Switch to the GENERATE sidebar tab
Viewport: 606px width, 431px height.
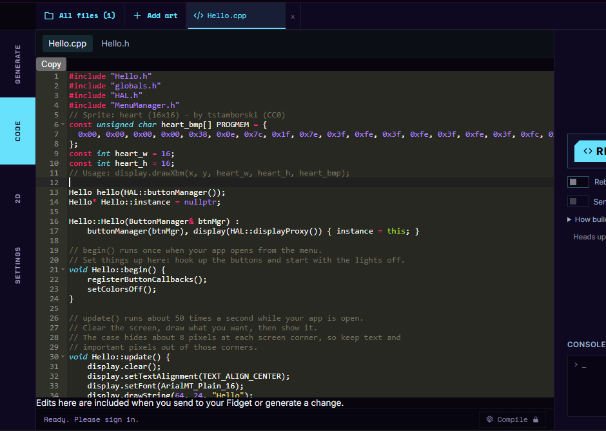tap(18, 64)
